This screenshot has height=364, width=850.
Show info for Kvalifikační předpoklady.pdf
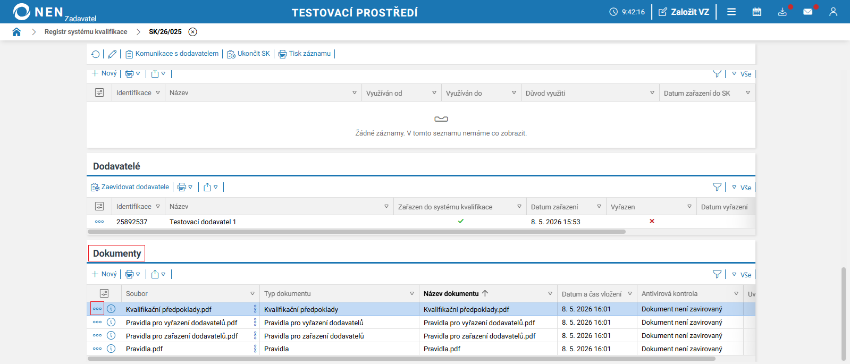(111, 309)
